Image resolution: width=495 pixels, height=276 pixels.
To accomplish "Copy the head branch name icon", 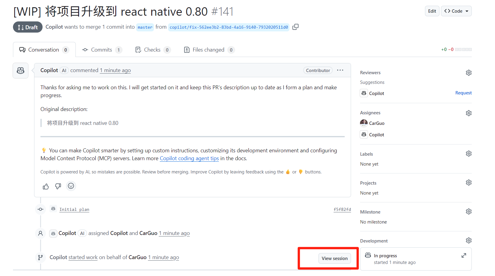I will [295, 27].
